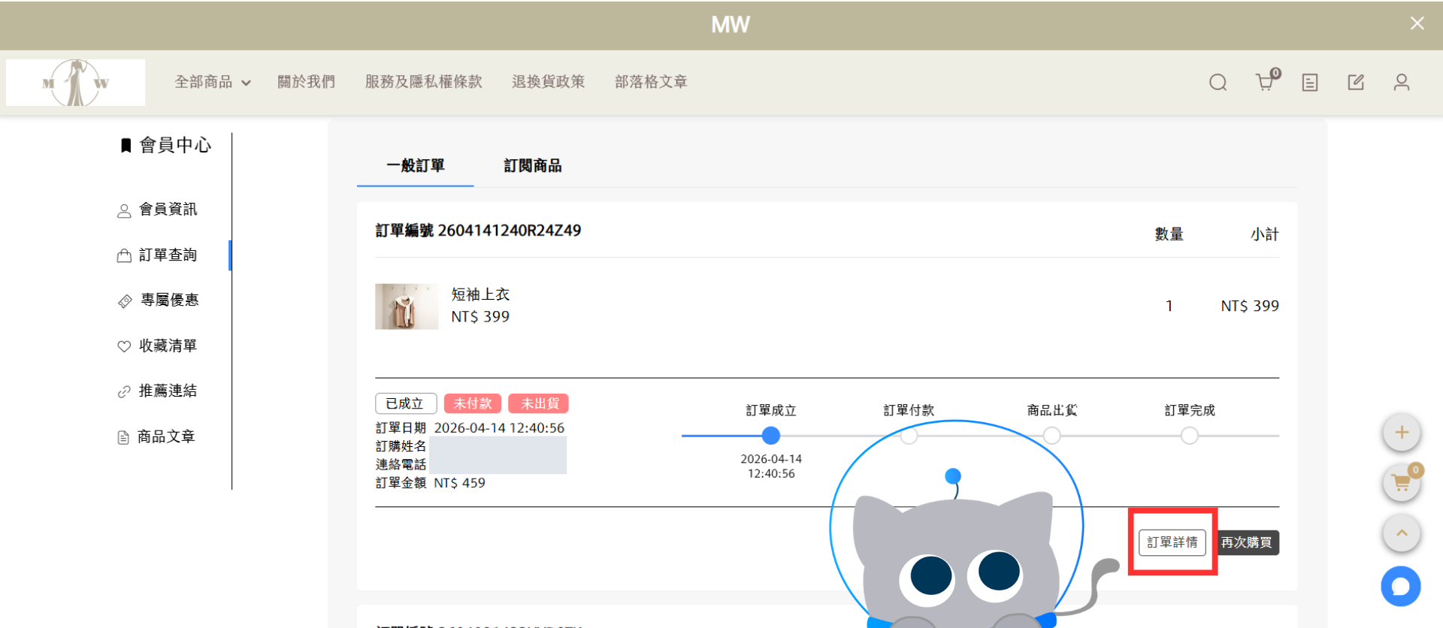Open 部落格文章 page

click(651, 82)
